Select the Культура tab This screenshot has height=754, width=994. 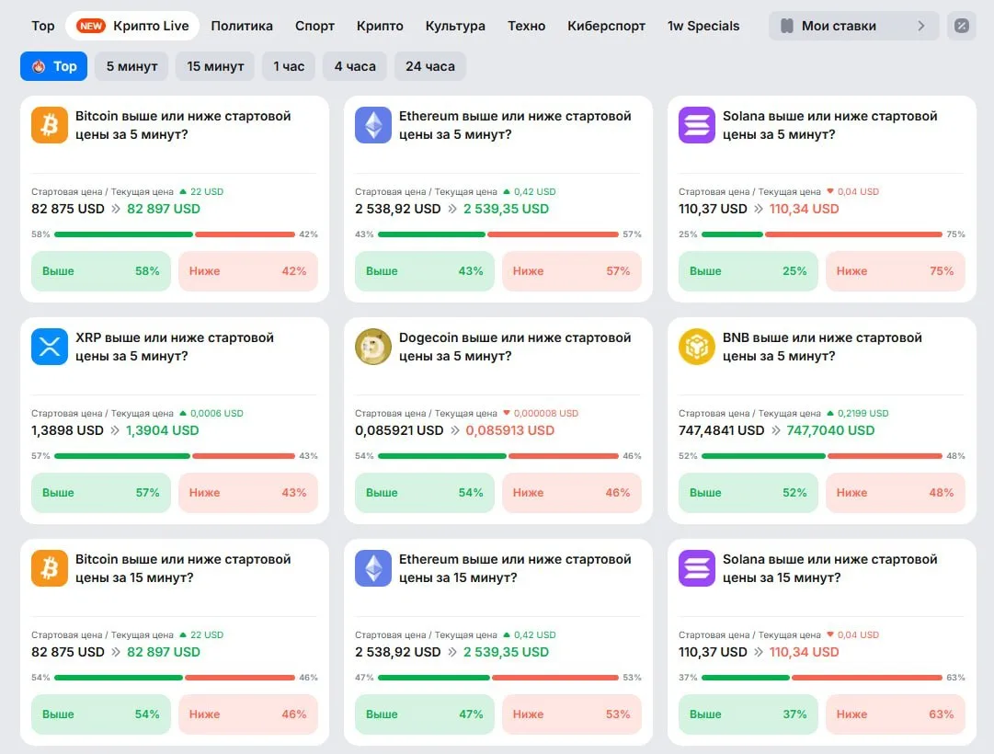click(x=455, y=26)
